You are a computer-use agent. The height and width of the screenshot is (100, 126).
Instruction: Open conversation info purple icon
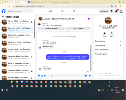tap(89, 19)
